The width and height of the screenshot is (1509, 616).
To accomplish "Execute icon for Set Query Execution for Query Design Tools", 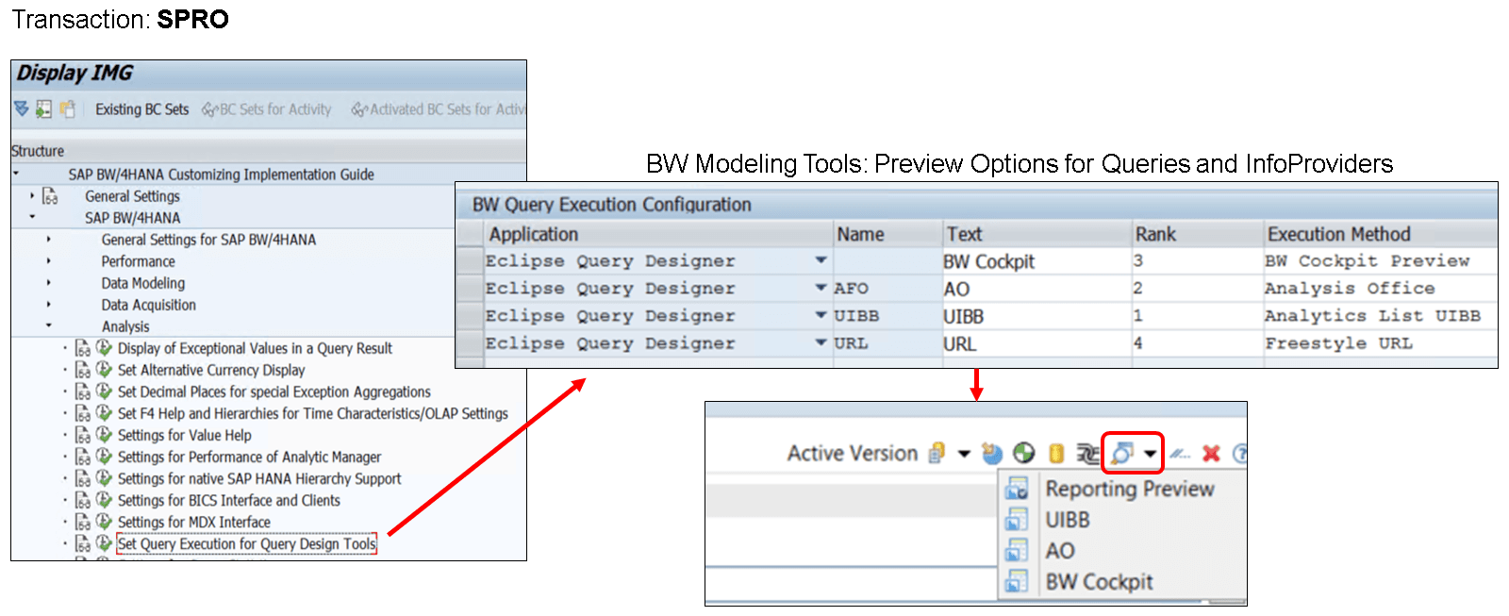I will [105, 543].
